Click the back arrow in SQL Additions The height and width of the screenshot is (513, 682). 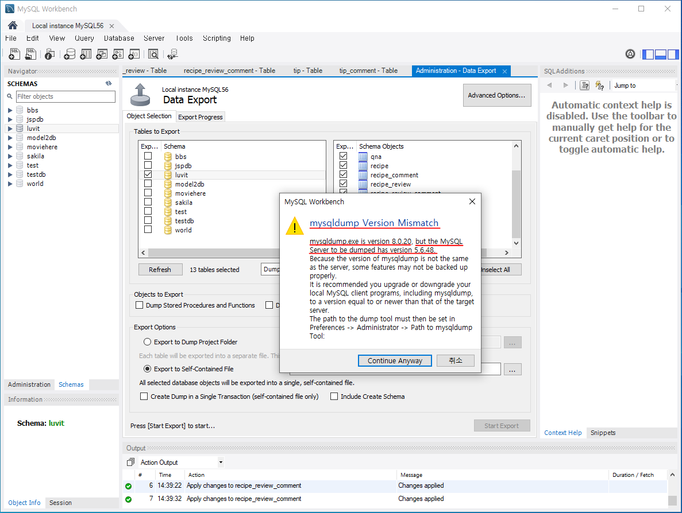(x=549, y=85)
